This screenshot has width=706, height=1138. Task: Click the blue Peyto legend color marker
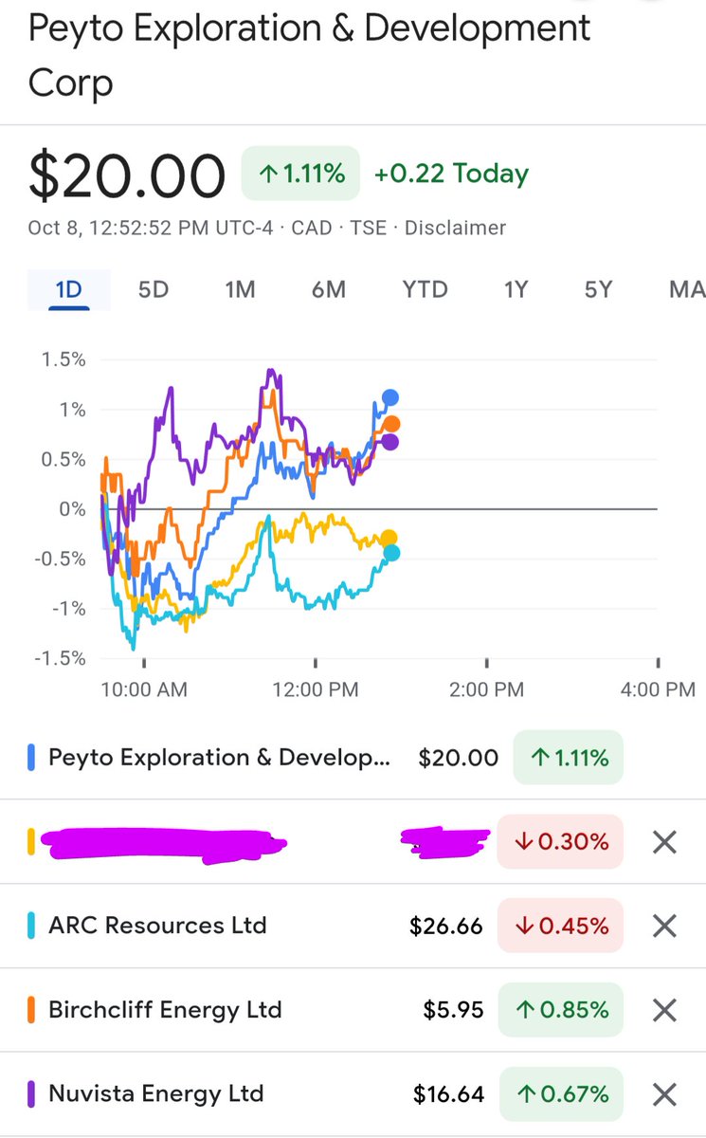point(32,758)
